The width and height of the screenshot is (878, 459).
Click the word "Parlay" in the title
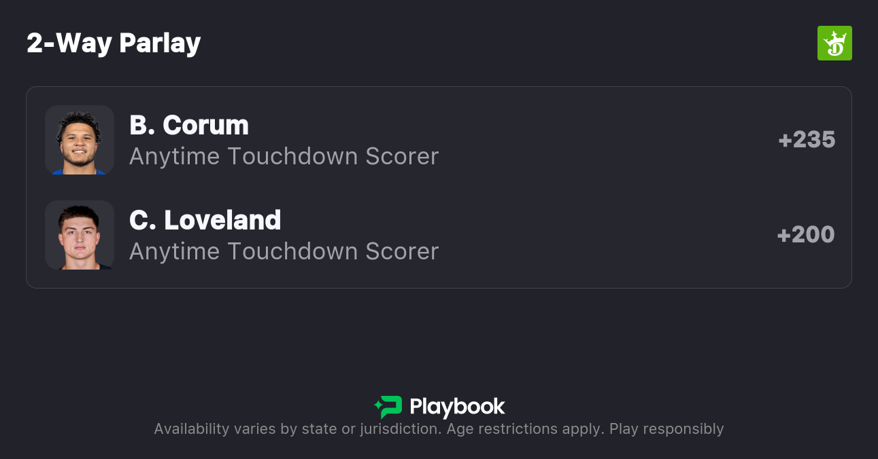tap(160, 43)
